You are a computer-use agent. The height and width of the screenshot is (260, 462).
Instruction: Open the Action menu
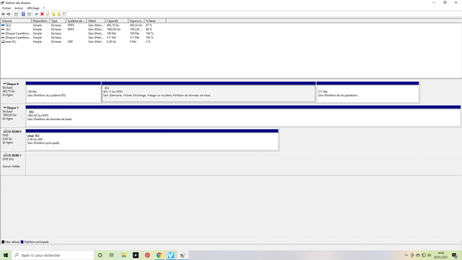tap(19, 8)
